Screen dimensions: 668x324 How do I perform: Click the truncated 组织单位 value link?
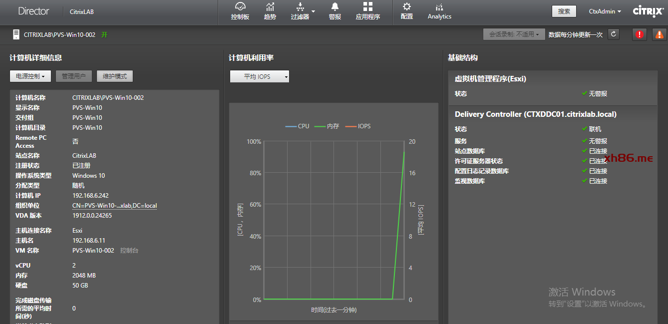114,206
